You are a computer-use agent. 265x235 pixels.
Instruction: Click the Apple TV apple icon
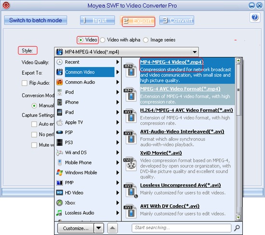point(59,122)
